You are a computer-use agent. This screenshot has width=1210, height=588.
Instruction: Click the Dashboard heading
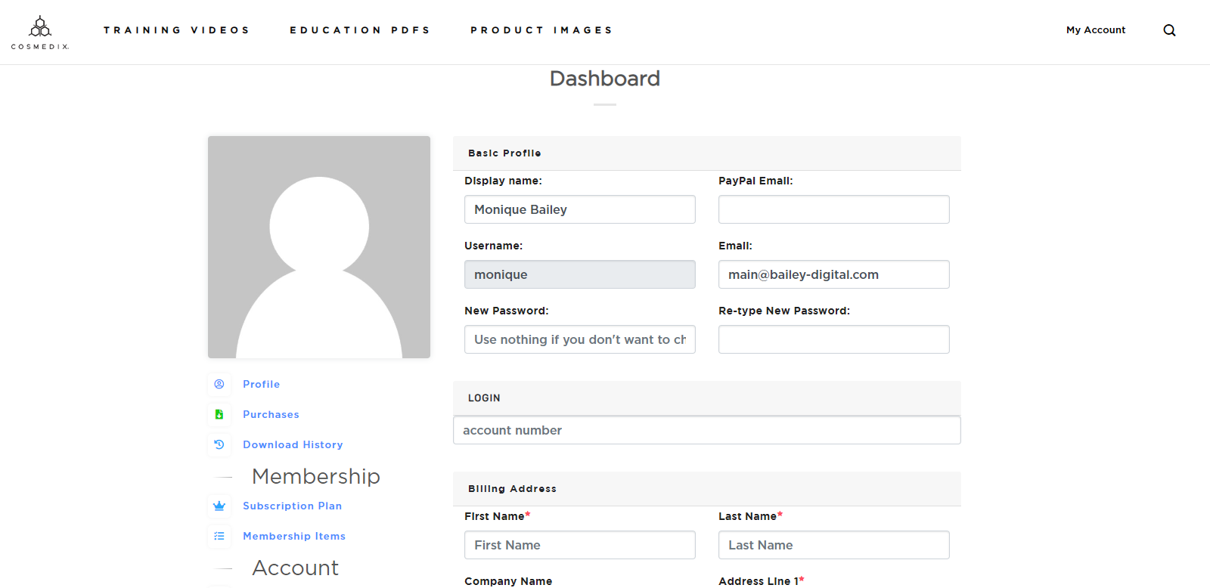click(x=605, y=79)
